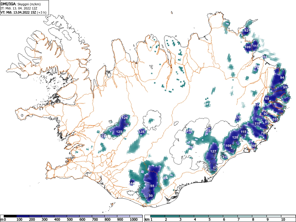Click the '108' visibility value

[x=228, y=146]
